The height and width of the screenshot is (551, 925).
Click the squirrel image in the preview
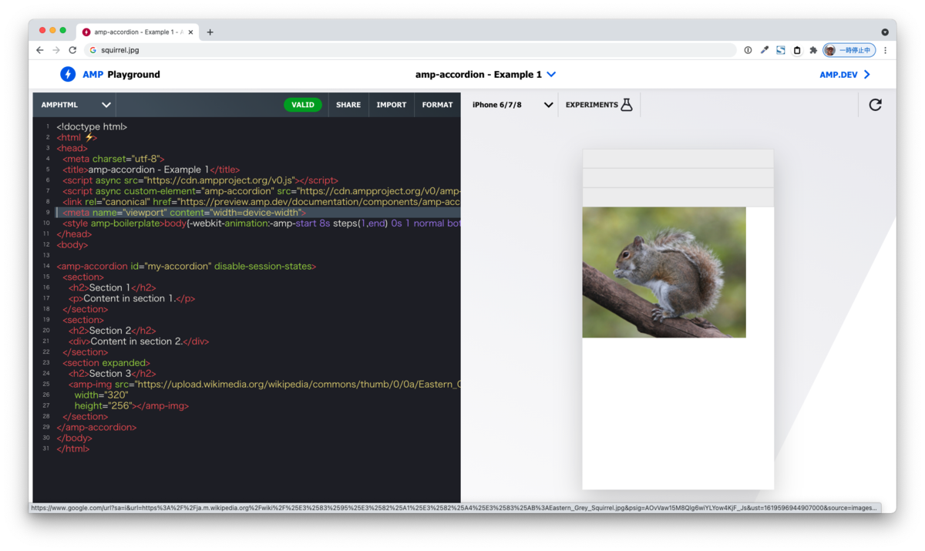coord(664,272)
